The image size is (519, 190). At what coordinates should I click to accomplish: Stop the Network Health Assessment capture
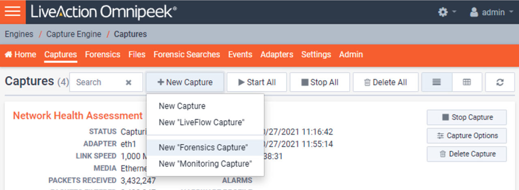467,117
